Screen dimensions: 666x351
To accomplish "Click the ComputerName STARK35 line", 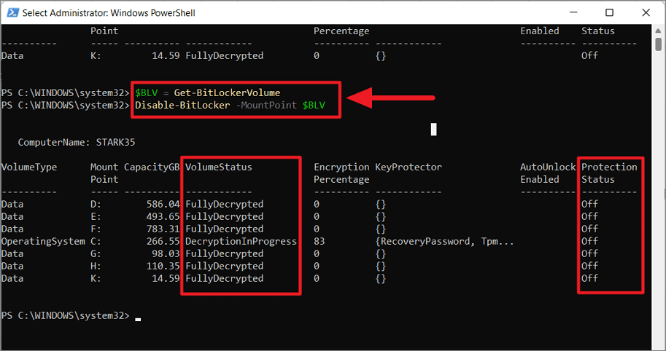I will click(x=77, y=143).
